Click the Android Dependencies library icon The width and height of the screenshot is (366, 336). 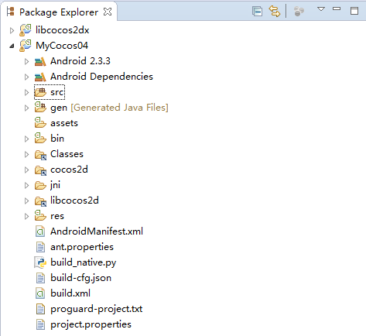pos(40,77)
